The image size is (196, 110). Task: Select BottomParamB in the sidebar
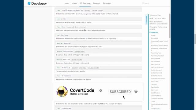pyautogui.click(x=156, y=73)
